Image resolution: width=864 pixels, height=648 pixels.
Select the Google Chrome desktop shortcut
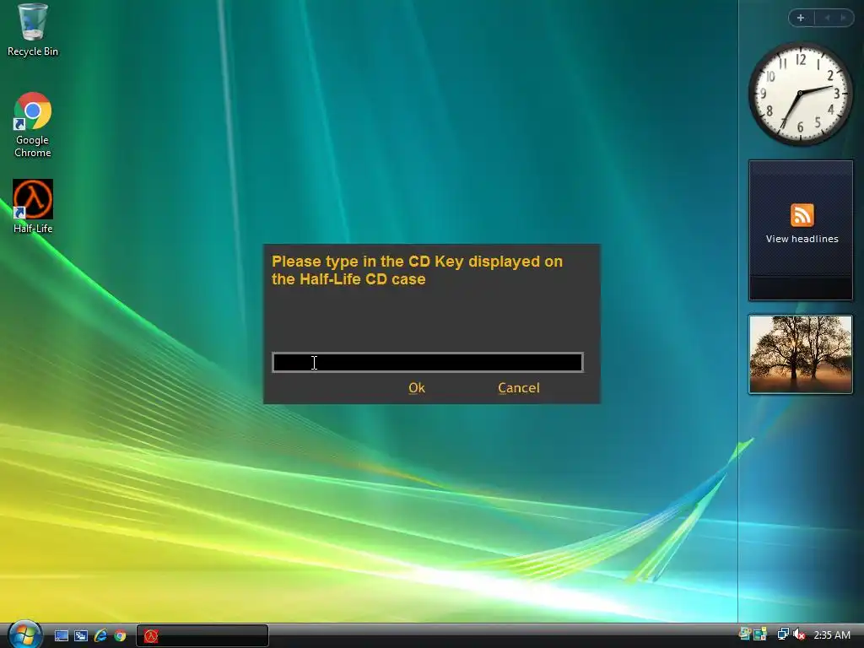coord(33,125)
